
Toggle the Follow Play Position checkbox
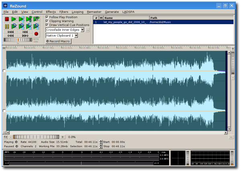pyautogui.click(x=47, y=17)
